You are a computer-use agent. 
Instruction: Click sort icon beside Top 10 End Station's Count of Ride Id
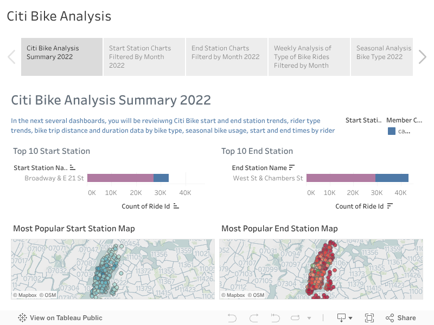(x=390, y=206)
